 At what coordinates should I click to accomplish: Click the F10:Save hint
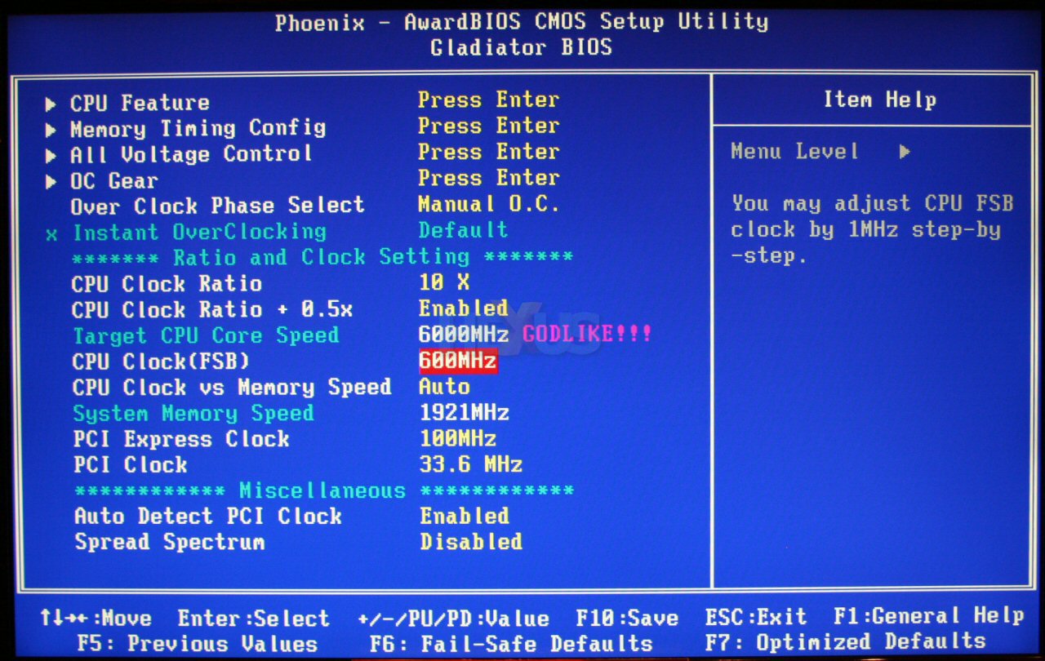coord(627,619)
